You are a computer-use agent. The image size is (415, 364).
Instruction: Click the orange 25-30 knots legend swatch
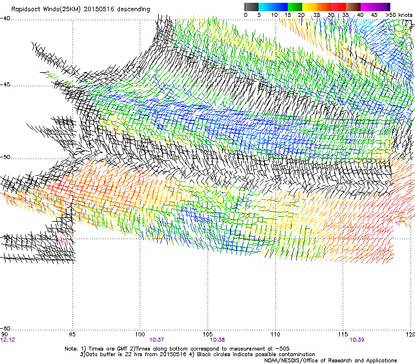click(x=324, y=7)
